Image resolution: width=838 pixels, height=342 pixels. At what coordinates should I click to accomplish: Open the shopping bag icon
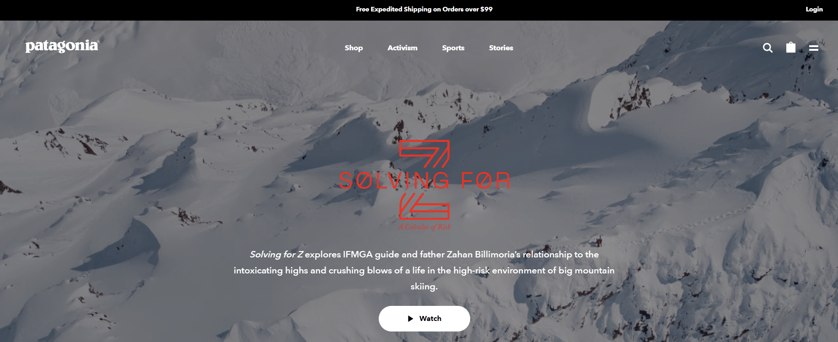tap(791, 47)
